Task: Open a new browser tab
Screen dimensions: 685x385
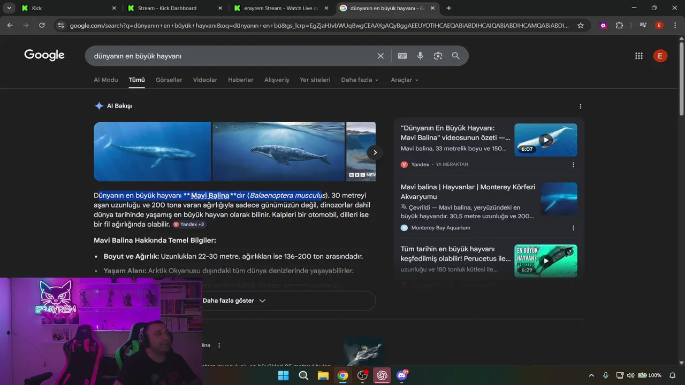Action: [448, 8]
